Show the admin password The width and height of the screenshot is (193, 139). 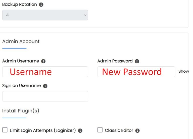pyautogui.click(x=183, y=71)
